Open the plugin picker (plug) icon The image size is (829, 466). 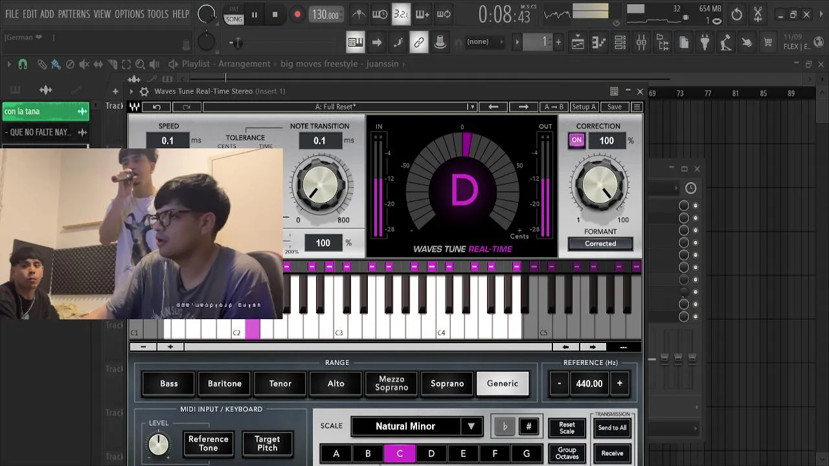pos(705,43)
